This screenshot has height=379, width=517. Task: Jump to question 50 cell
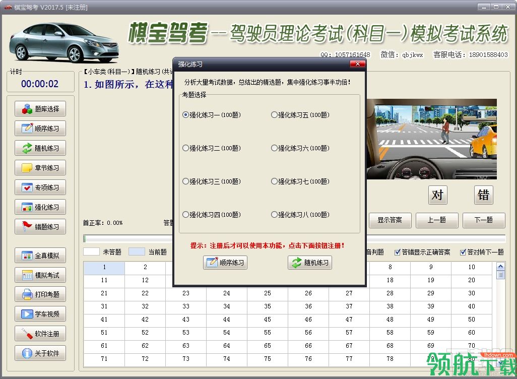coord(472,320)
